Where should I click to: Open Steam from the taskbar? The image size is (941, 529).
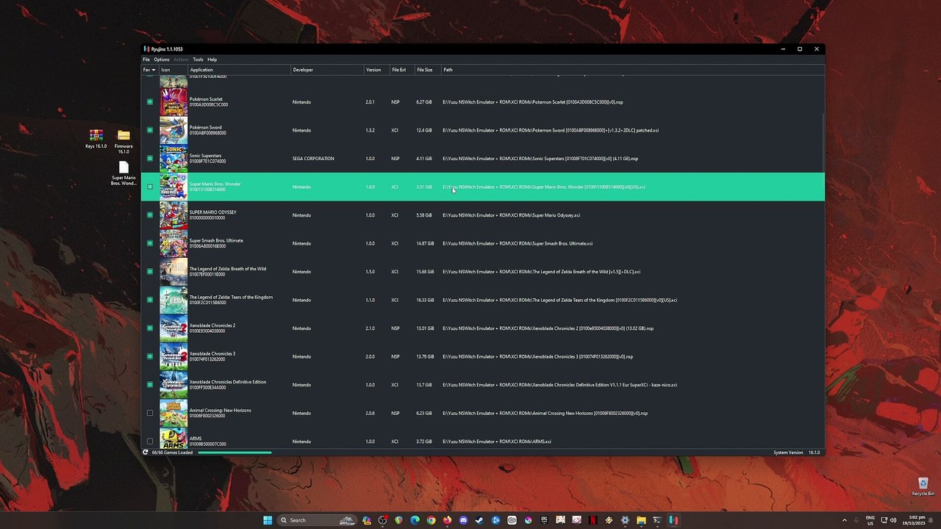pos(479,520)
